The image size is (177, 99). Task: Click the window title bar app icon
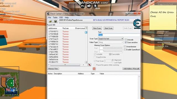(48, 14)
